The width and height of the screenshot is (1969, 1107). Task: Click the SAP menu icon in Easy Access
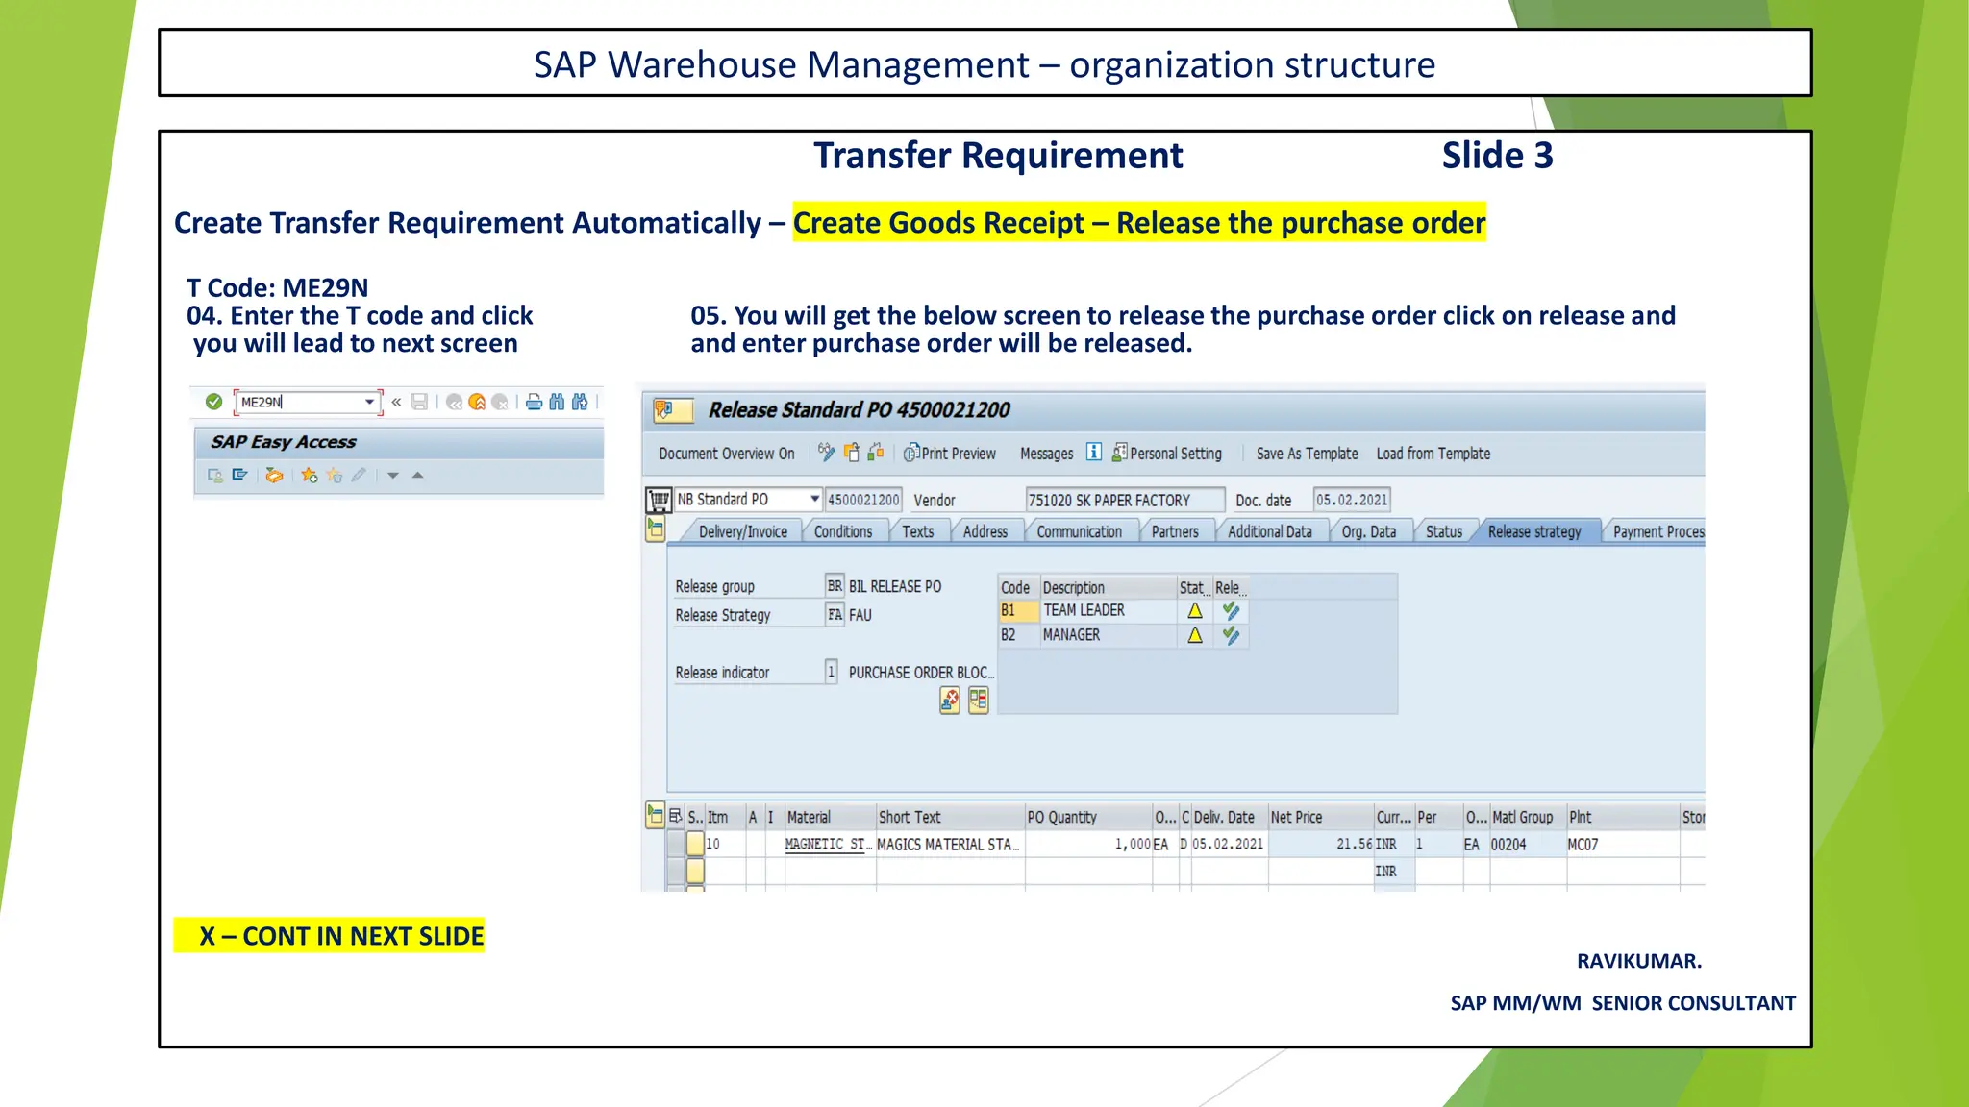click(x=240, y=475)
